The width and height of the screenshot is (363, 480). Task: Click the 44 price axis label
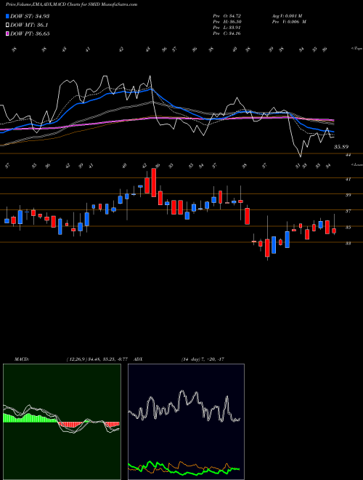coord(348,155)
